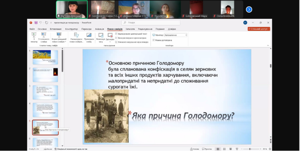Toggle play narrations checkbox
300x151 pixels.
click(x=116, y=34)
